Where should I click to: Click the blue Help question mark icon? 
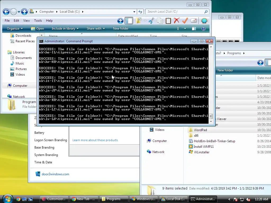(x=204, y=29)
